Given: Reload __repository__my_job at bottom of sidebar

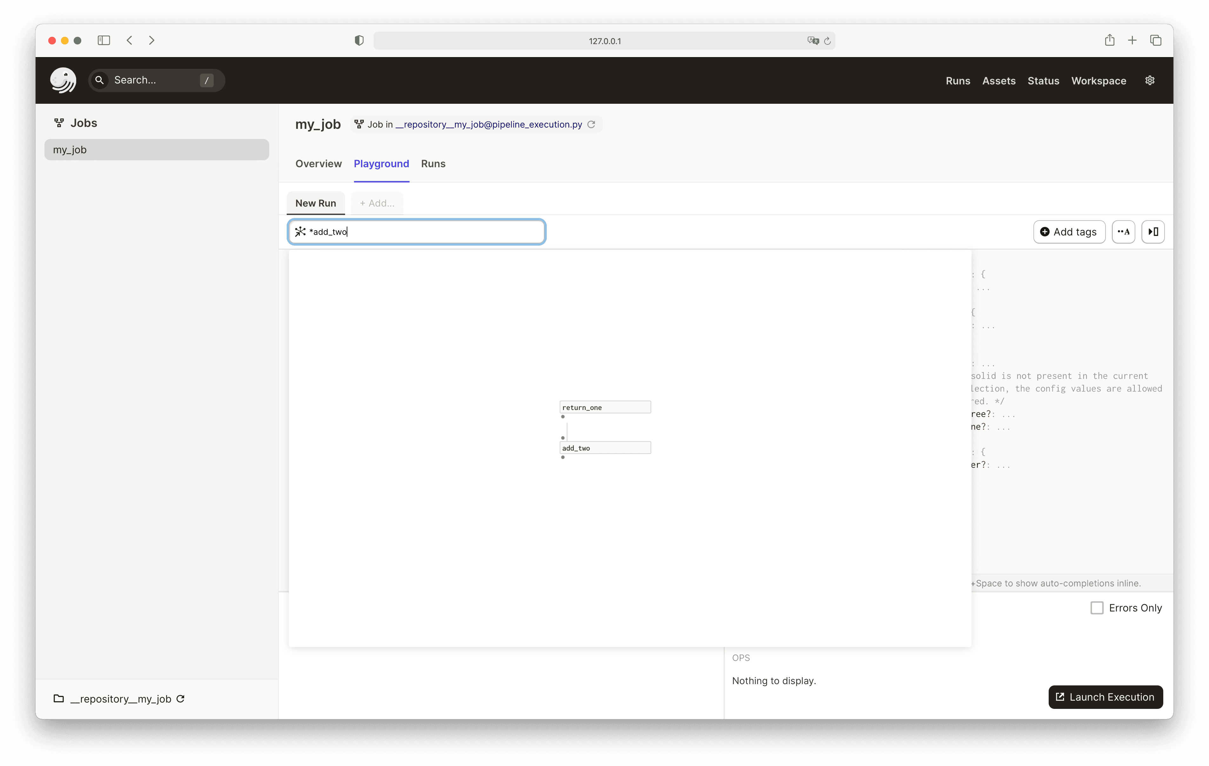Looking at the screenshot, I should click(181, 699).
